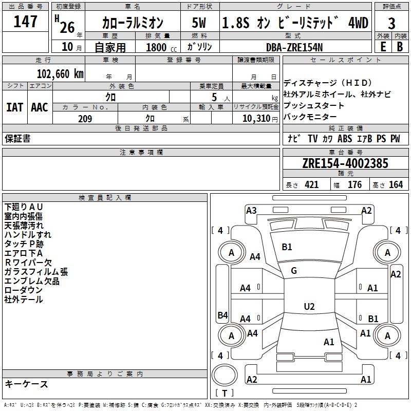Click inspector note 天張薄汚れ

[x=24, y=226]
